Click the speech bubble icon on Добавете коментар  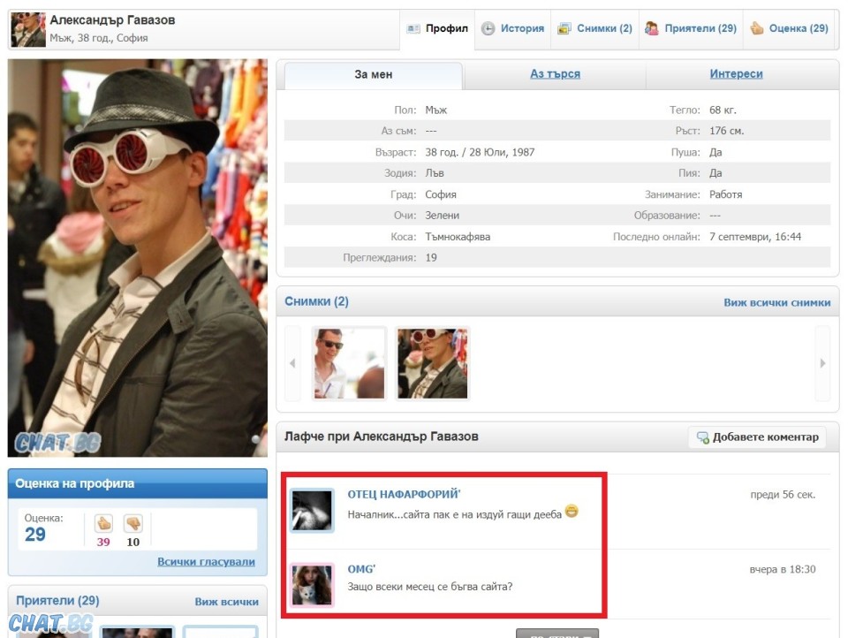tap(702, 437)
